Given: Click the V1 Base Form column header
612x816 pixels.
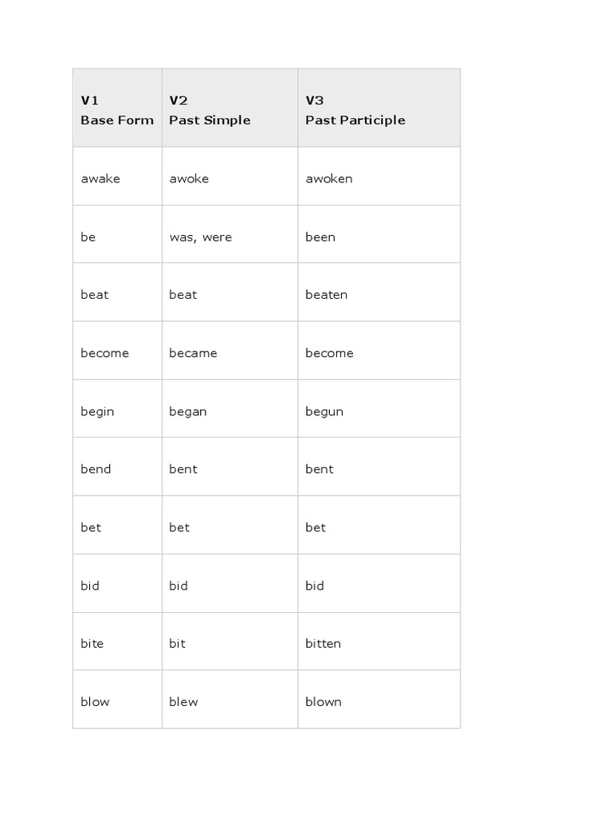Looking at the screenshot, I should pos(117,110).
